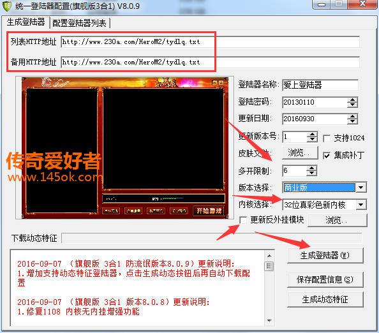
Task: Click 生成登陆器 (W) button
Action: point(325,255)
